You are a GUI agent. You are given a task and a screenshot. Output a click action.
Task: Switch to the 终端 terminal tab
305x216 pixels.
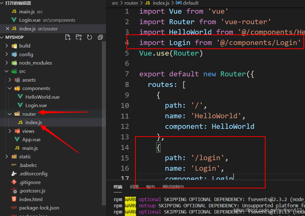pos(118,187)
